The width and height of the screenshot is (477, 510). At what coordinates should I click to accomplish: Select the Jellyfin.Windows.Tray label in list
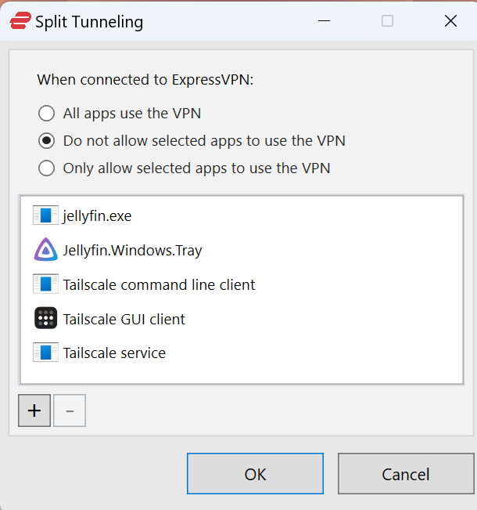tap(132, 251)
